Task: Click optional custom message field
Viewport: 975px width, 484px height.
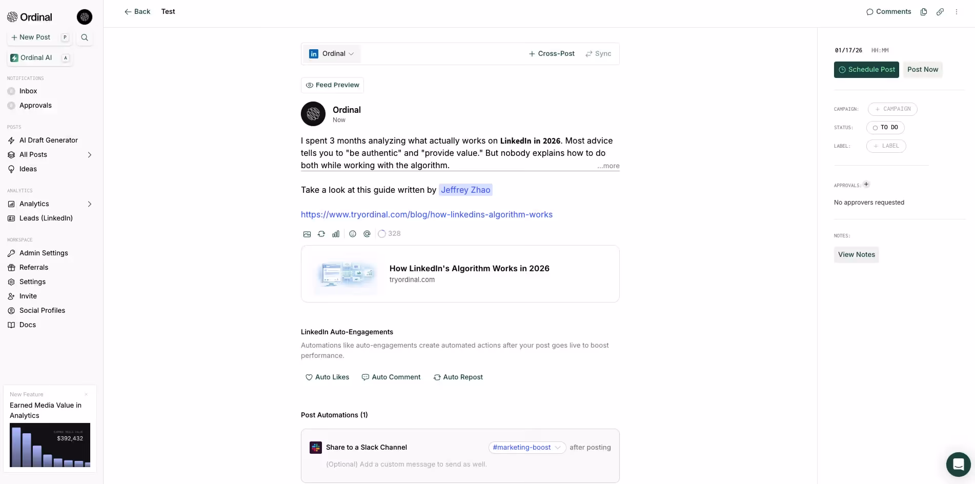Action: (x=407, y=465)
